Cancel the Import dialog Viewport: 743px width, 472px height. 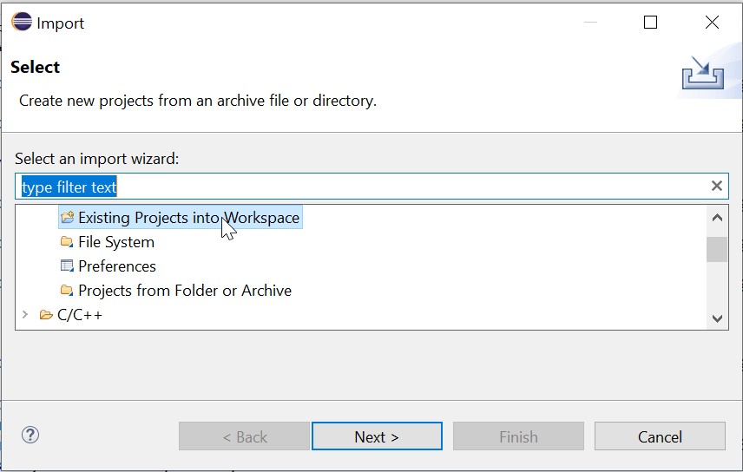[x=660, y=436]
